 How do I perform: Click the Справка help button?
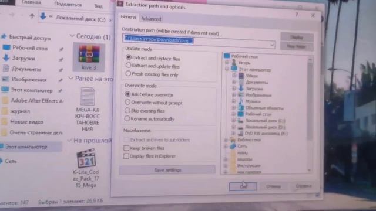303,186
